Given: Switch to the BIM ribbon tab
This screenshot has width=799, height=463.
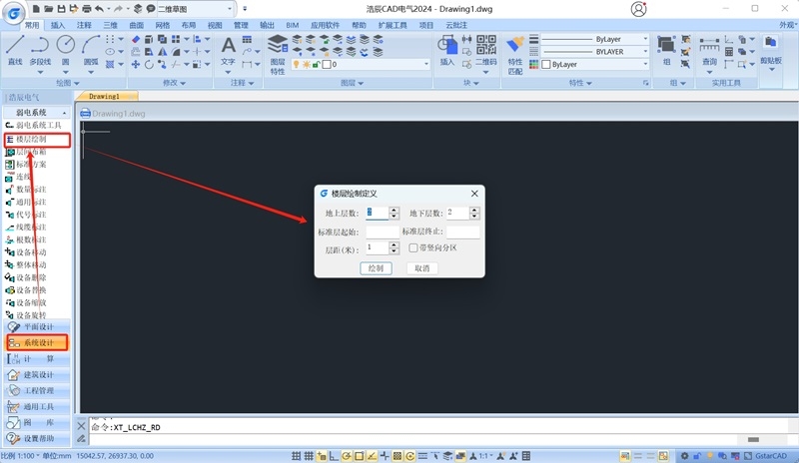Looking at the screenshot, I should pyautogui.click(x=293, y=25).
